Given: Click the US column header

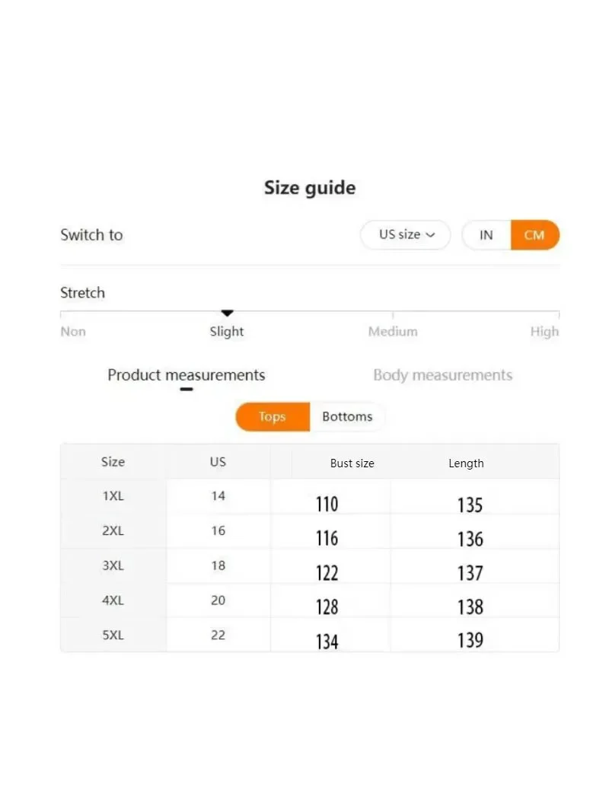Looking at the screenshot, I should (x=218, y=462).
